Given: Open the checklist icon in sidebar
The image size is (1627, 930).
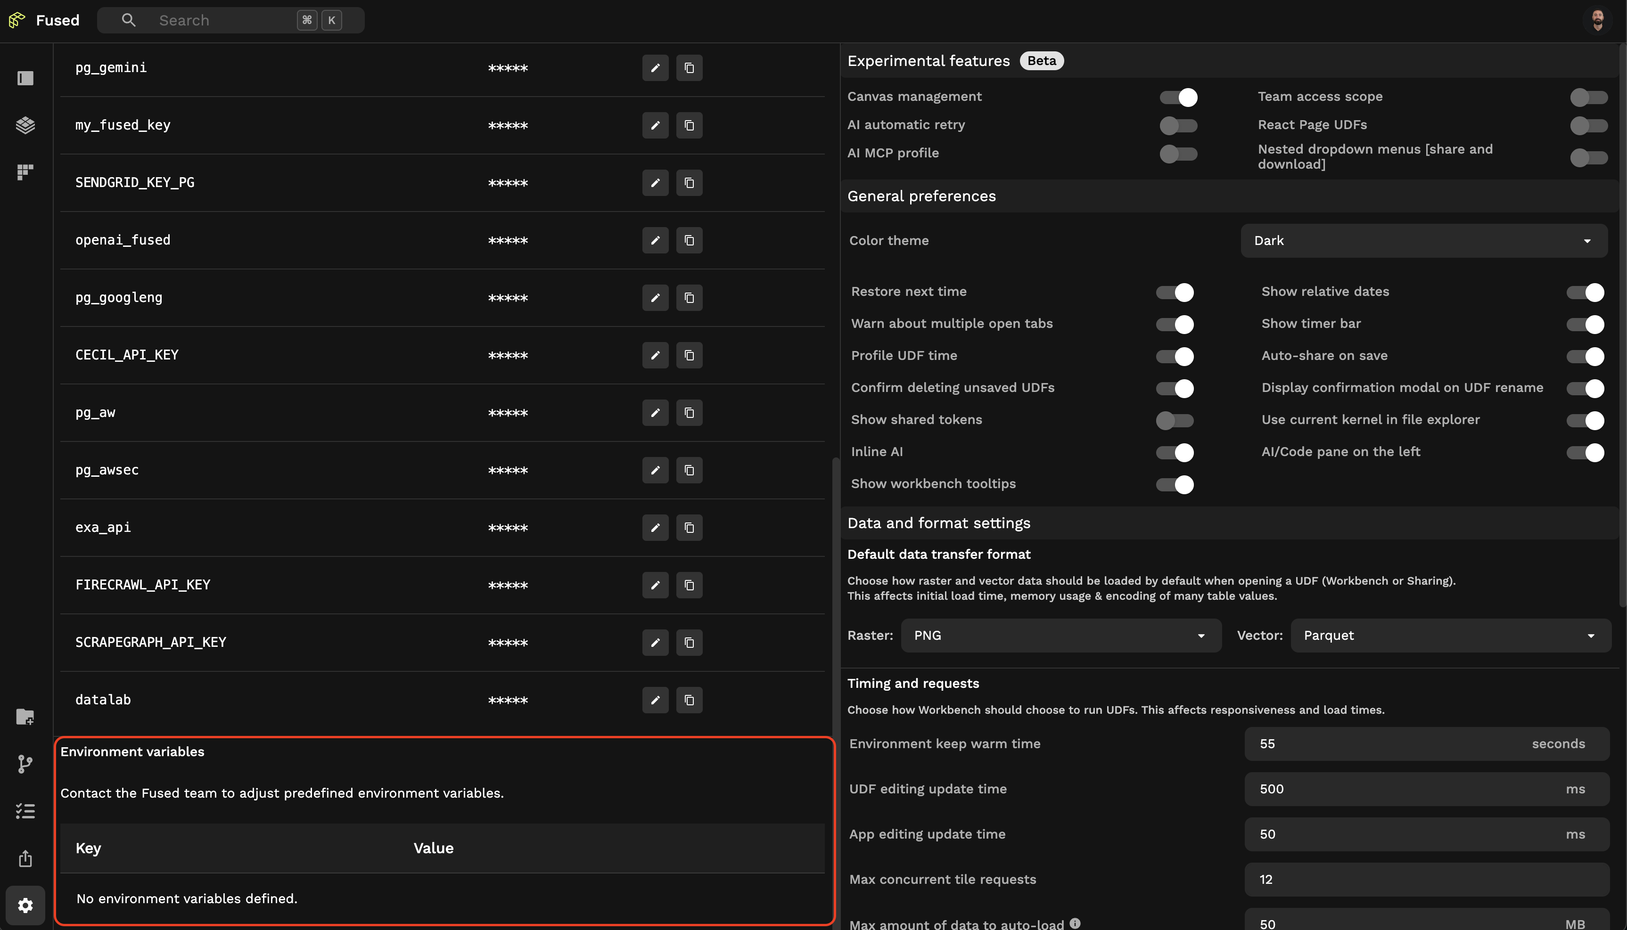Looking at the screenshot, I should click(x=25, y=811).
